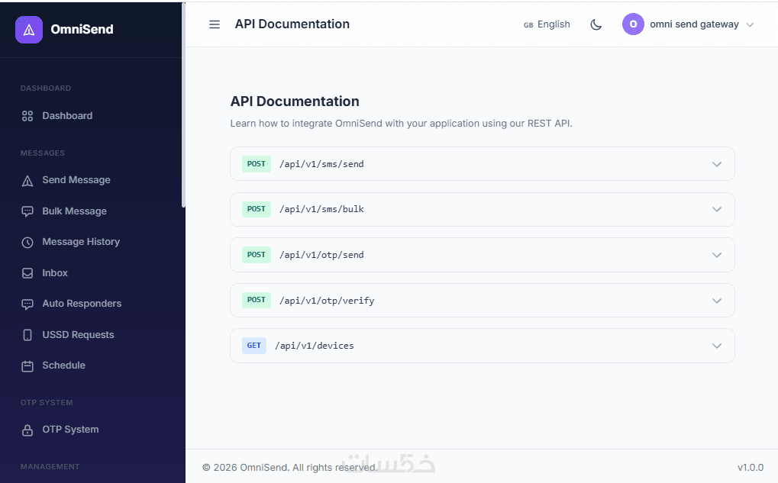Click the OmniSend brand name
Viewport: 778px width, 483px height.
pyautogui.click(x=82, y=29)
